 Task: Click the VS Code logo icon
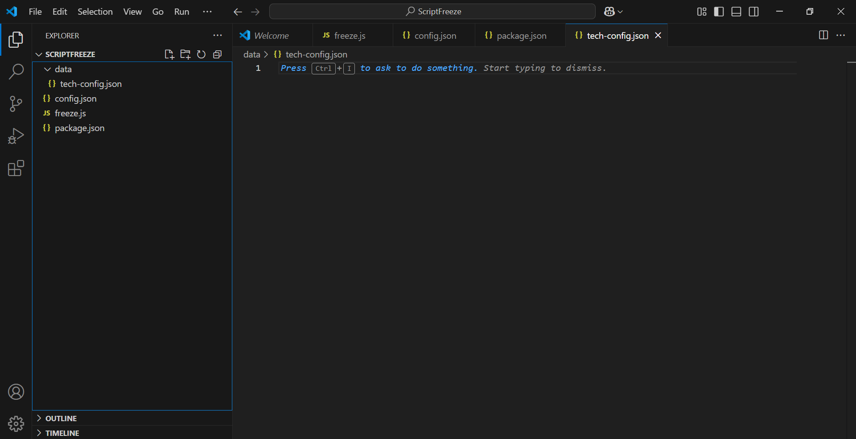click(x=12, y=12)
